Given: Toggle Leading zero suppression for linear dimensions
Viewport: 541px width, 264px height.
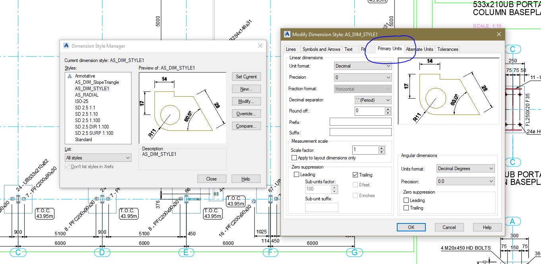Looking at the screenshot, I should pyautogui.click(x=296, y=175).
